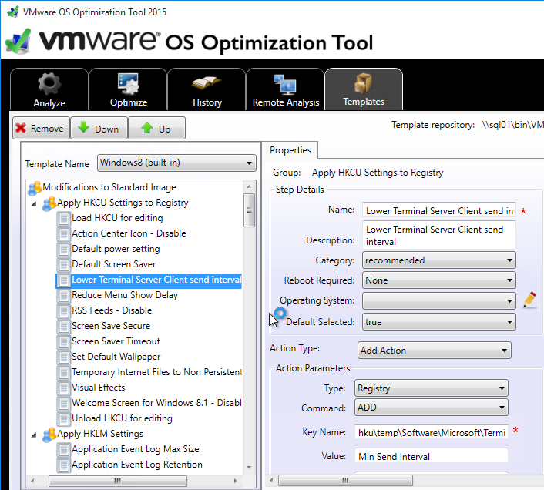Click the Welcome Screen for Windows 8.1 step icon
Screen dimensions: 544x490
tap(63, 404)
